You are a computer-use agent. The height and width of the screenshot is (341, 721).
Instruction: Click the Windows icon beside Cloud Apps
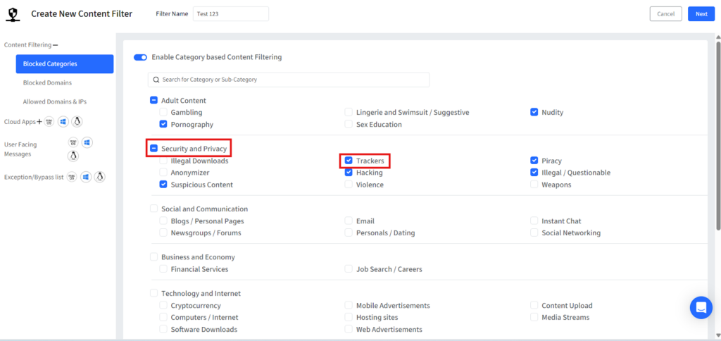point(63,122)
